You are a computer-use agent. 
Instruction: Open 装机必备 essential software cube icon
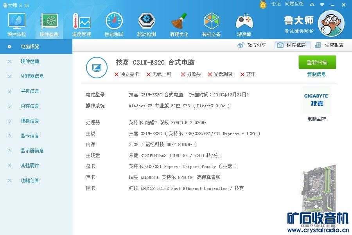tap(211, 24)
